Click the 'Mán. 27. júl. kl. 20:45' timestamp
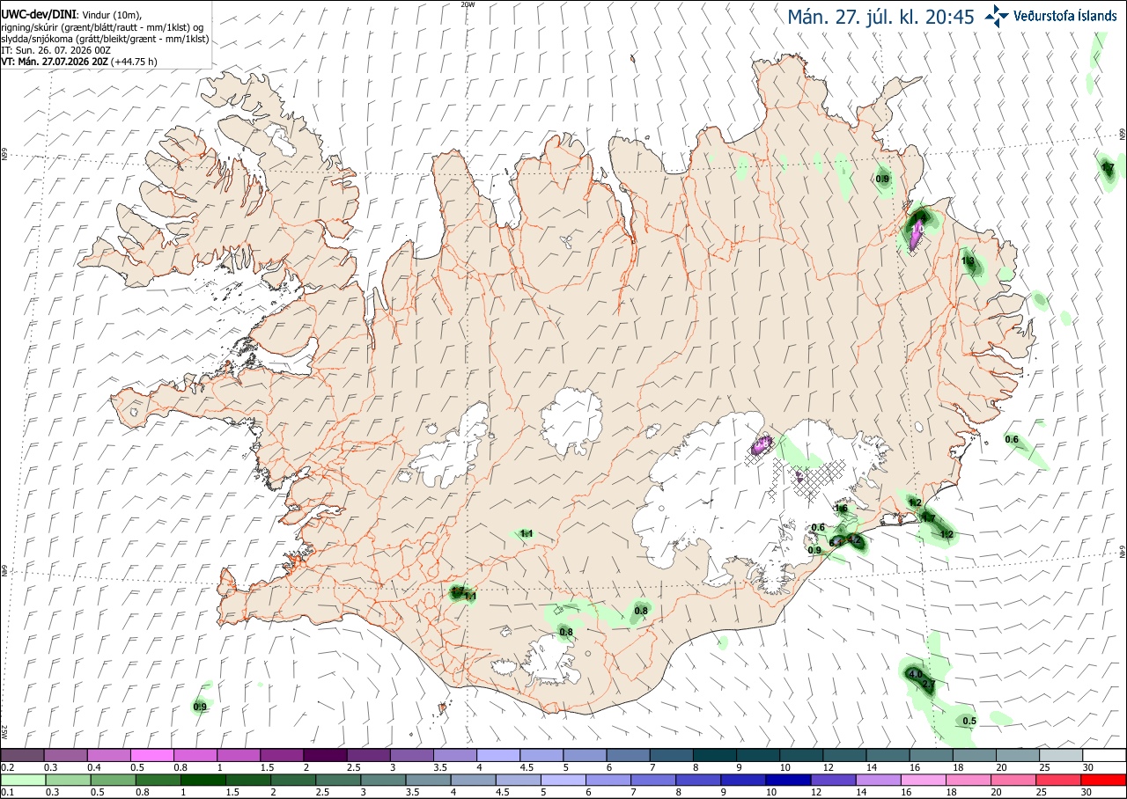The image size is (1127, 799). [x=880, y=16]
